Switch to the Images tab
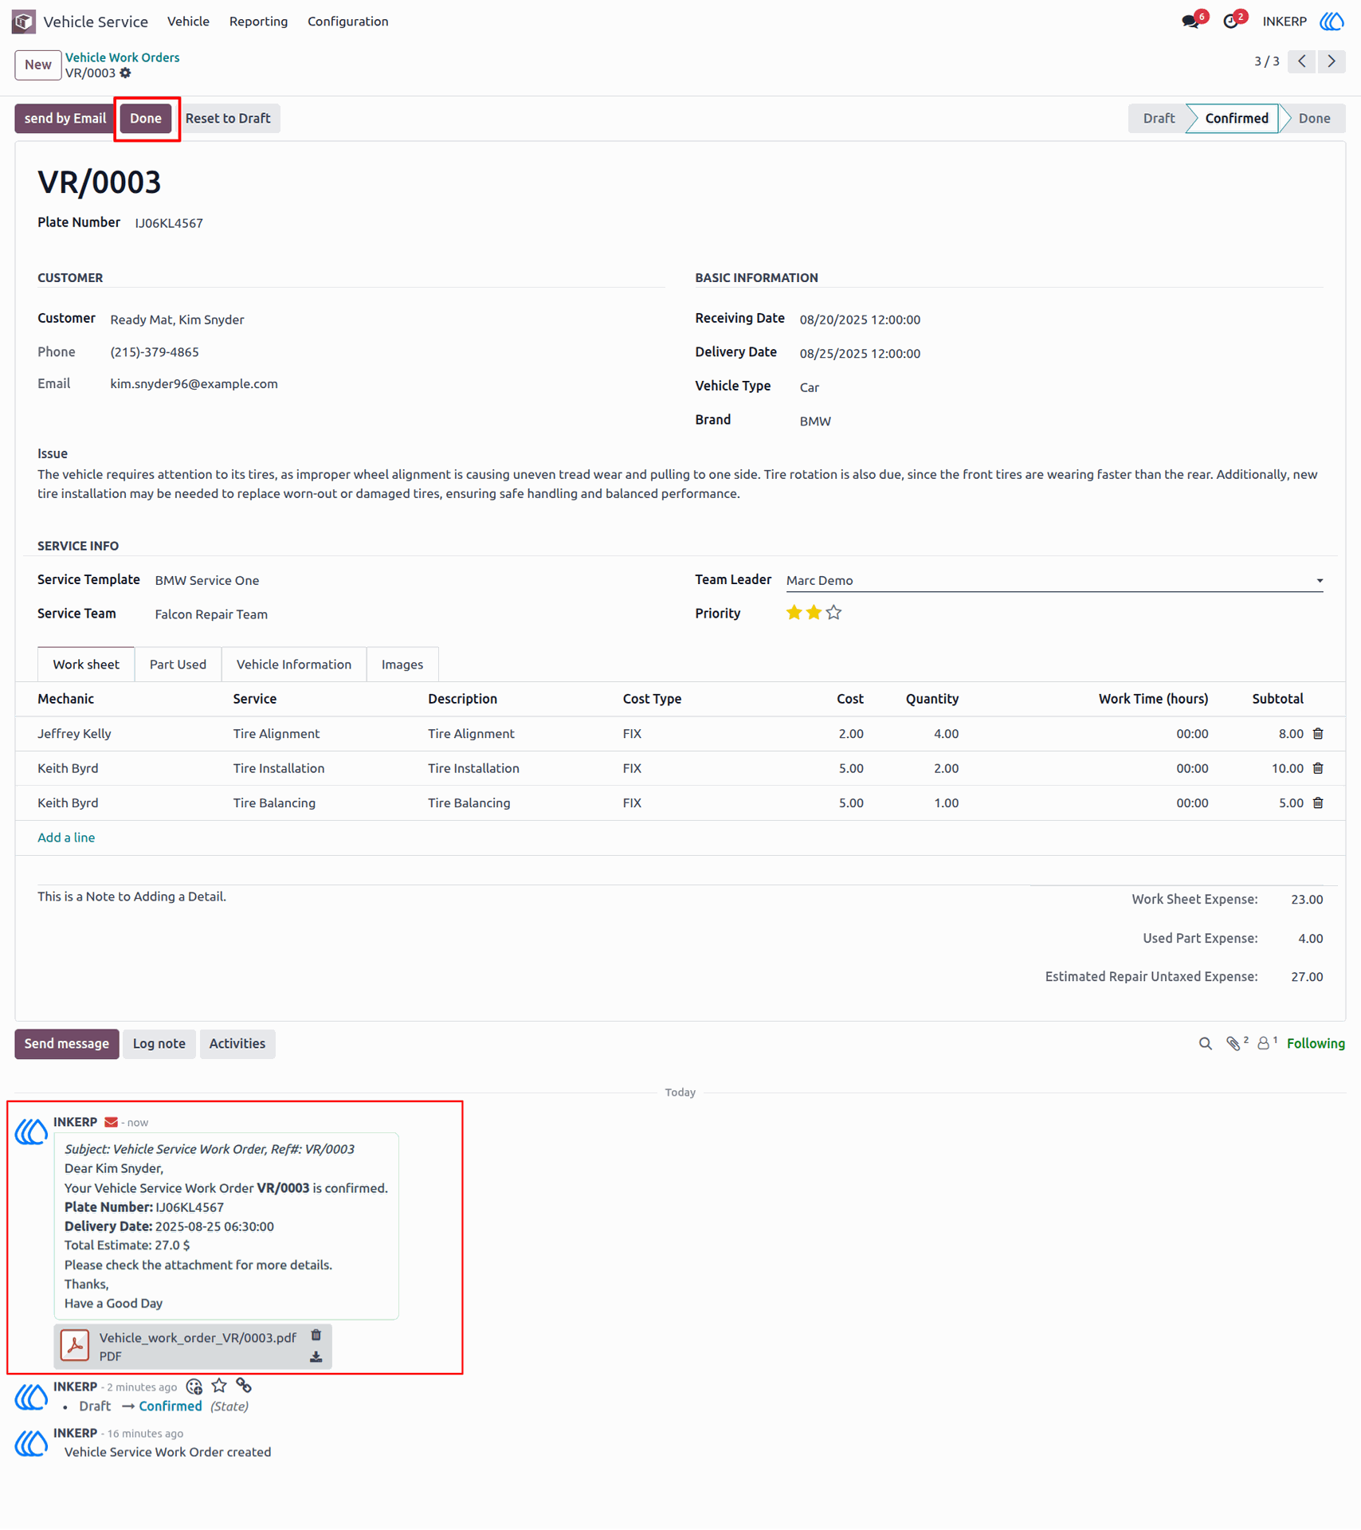The width and height of the screenshot is (1361, 1530). [402, 665]
